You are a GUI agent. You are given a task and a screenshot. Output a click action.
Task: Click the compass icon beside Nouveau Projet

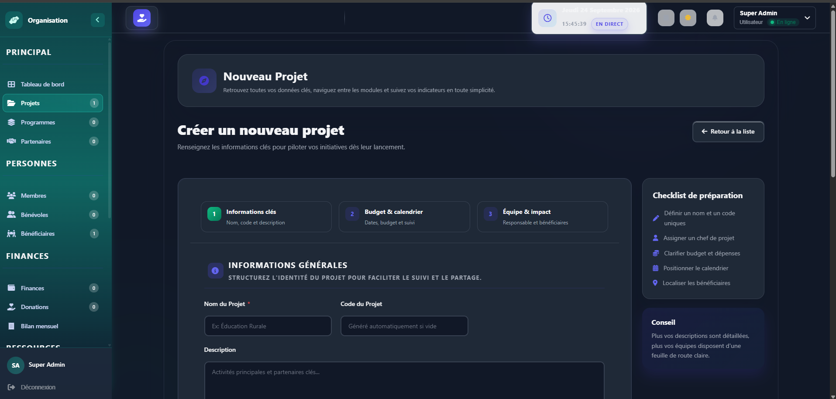pyautogui.click(x=204, y=81)
